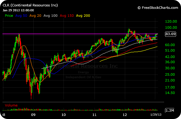Click the blue Avg 50 legend label
Image resolution: width=181 pixels, height=119 pixels.
coord(21,16)
